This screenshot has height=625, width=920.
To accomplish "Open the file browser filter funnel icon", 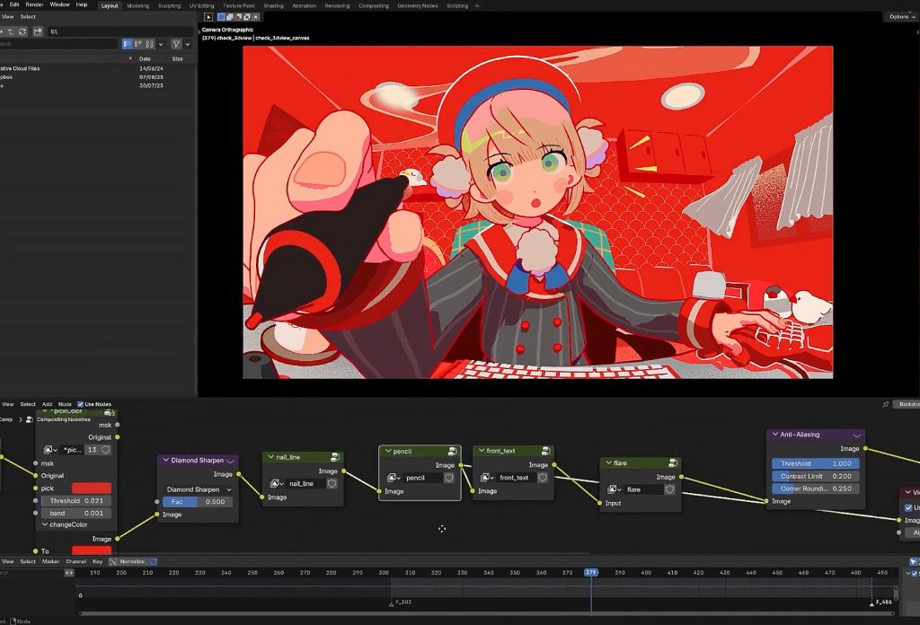I will coord(176,44).
